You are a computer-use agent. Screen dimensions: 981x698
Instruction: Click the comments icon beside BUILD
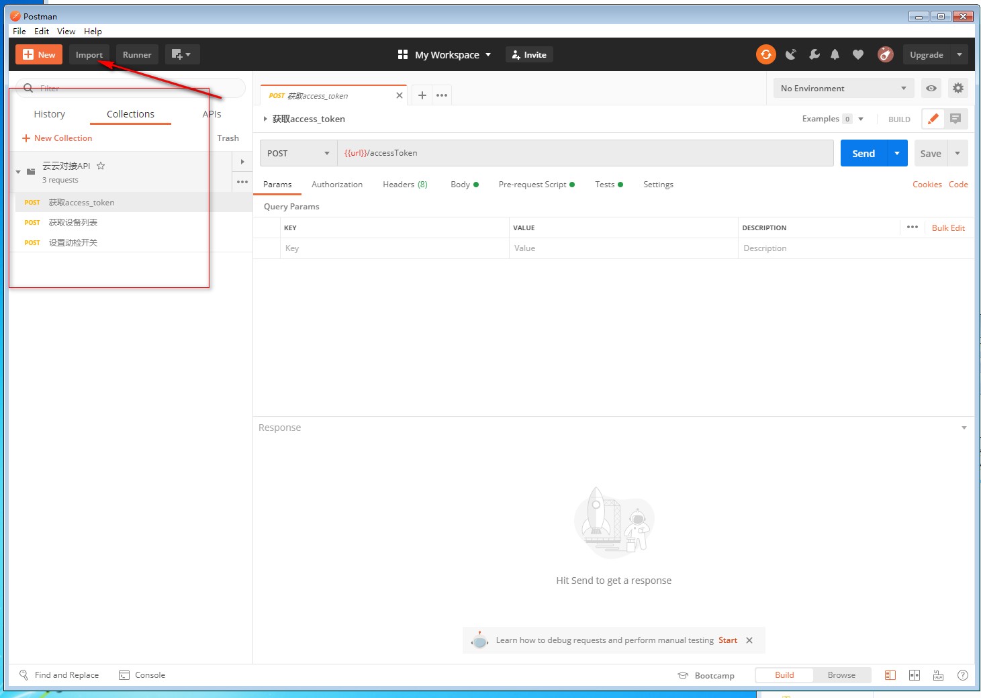[x=955, y=119]
